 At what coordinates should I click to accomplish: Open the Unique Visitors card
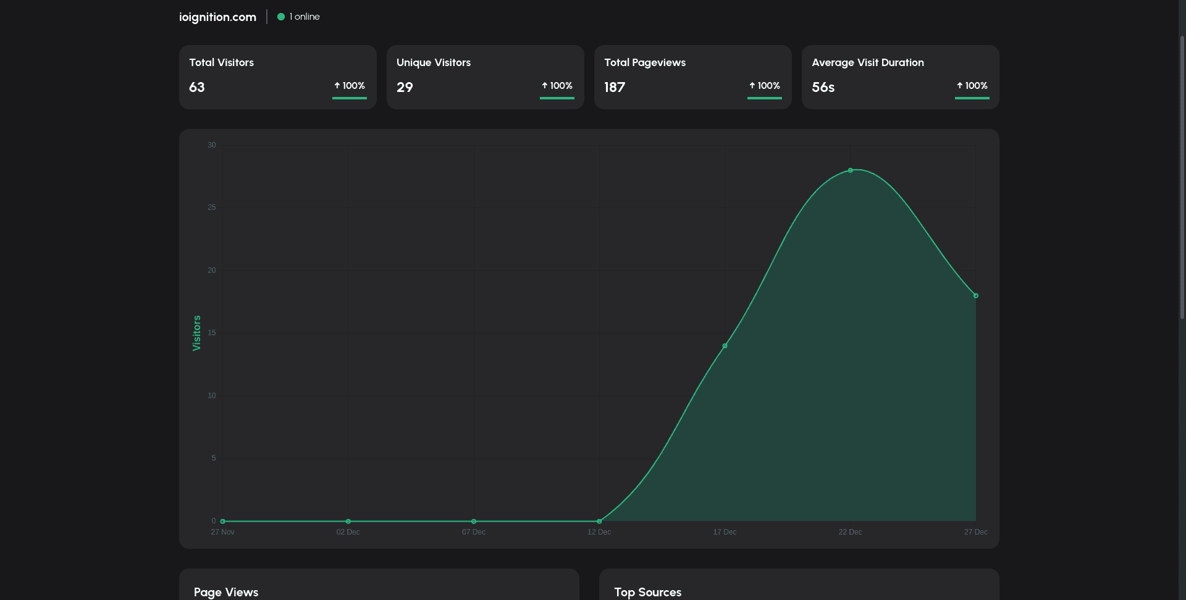coord(486,77)
